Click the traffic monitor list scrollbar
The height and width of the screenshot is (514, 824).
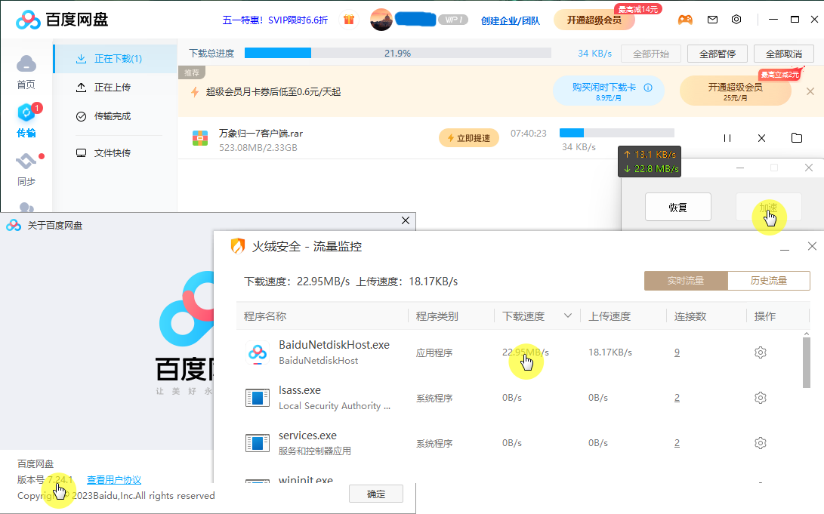[x=807, y=362]
